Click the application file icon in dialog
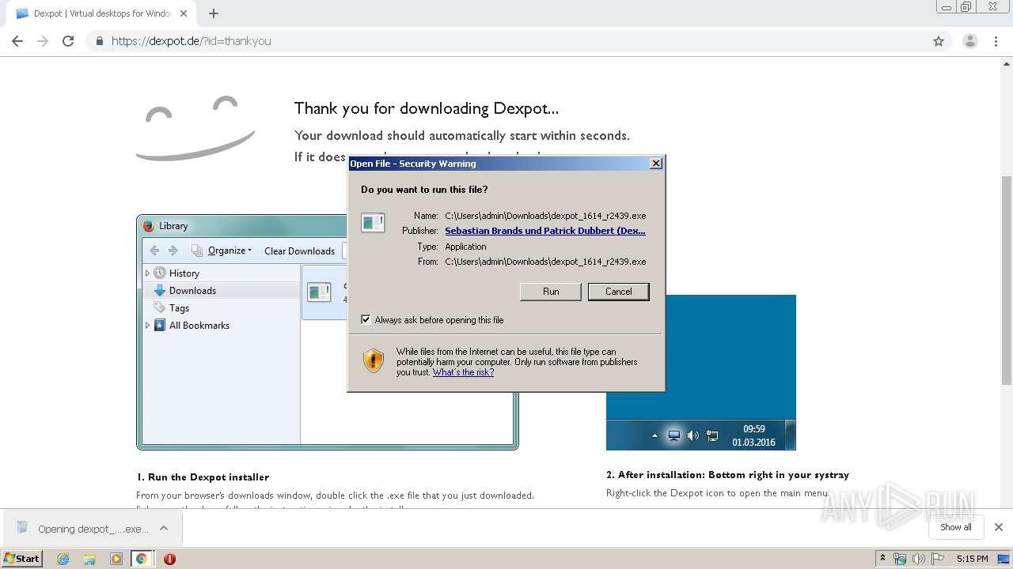The image size is (1013, 569). pos(373,223)
